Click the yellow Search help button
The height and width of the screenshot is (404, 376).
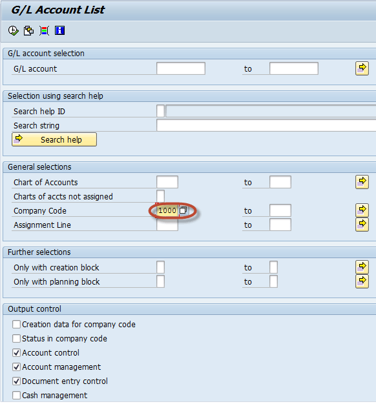click(54, 139)
